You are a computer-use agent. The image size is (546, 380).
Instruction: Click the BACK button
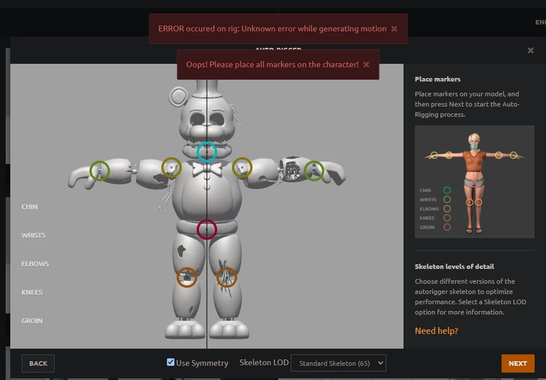click(38, 363)
